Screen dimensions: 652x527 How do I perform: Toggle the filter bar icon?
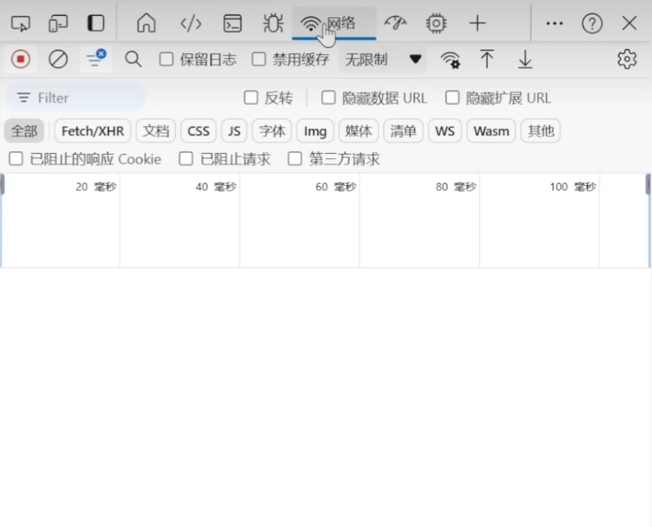[x=96, y=59]
